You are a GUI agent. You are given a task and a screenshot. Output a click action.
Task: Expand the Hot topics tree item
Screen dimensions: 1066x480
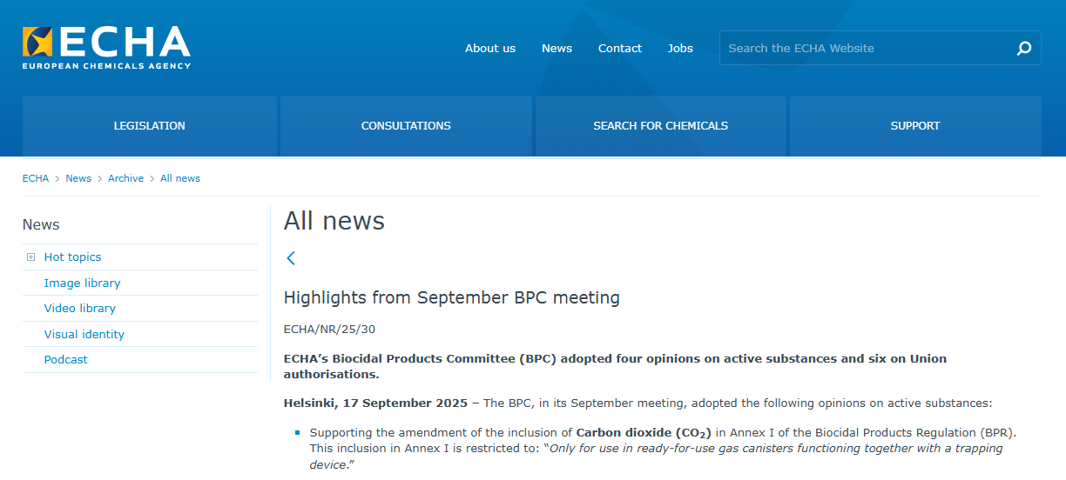[31, 257]
